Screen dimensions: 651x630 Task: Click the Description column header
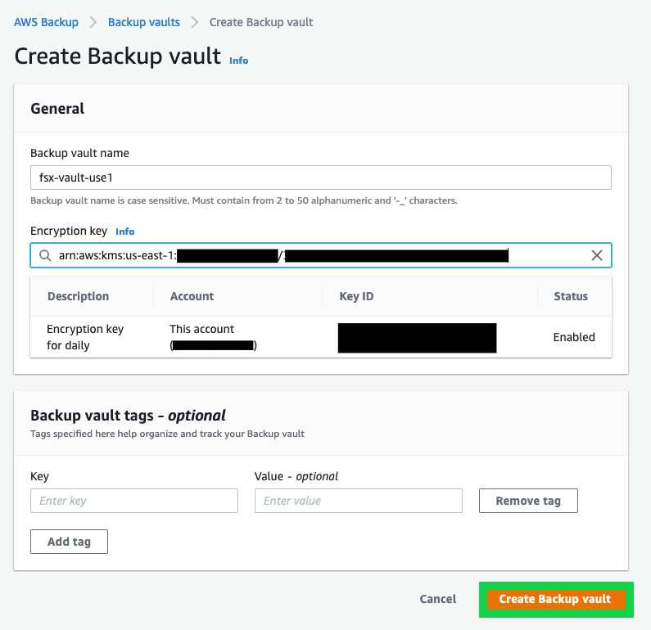[78, 296]
